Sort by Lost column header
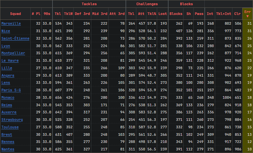Image resolution: width=253 pixels, height=153 pixels. (163, 14)
